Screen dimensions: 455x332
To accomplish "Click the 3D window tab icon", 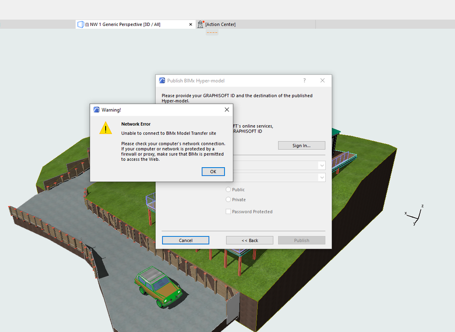I will (x=81, y=25).
